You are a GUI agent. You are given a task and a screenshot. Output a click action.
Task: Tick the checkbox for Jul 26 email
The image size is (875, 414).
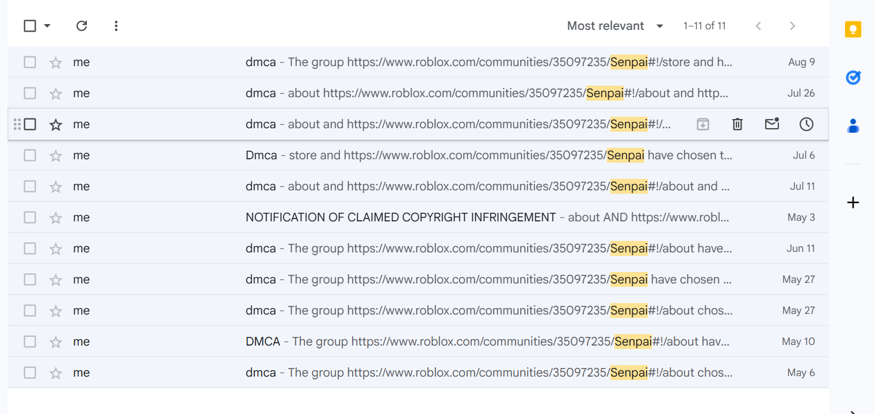click(30, 93)
